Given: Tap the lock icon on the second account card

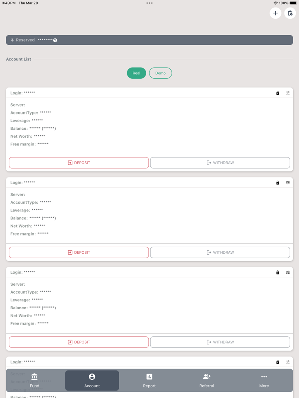Looking at the screenshot, I should [x=278, y=183].
